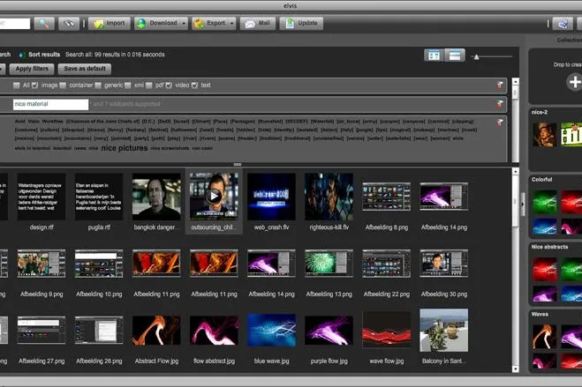
Task: Click the thumbnail size slider handle
Action: click(x=477, y=56)
